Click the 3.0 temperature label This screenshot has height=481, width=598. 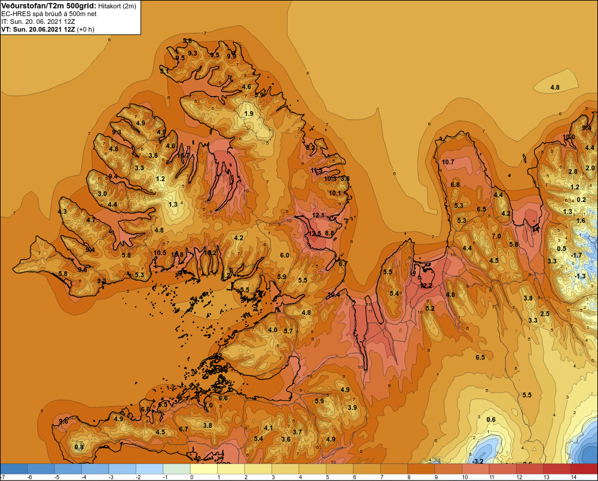[102, 194]
